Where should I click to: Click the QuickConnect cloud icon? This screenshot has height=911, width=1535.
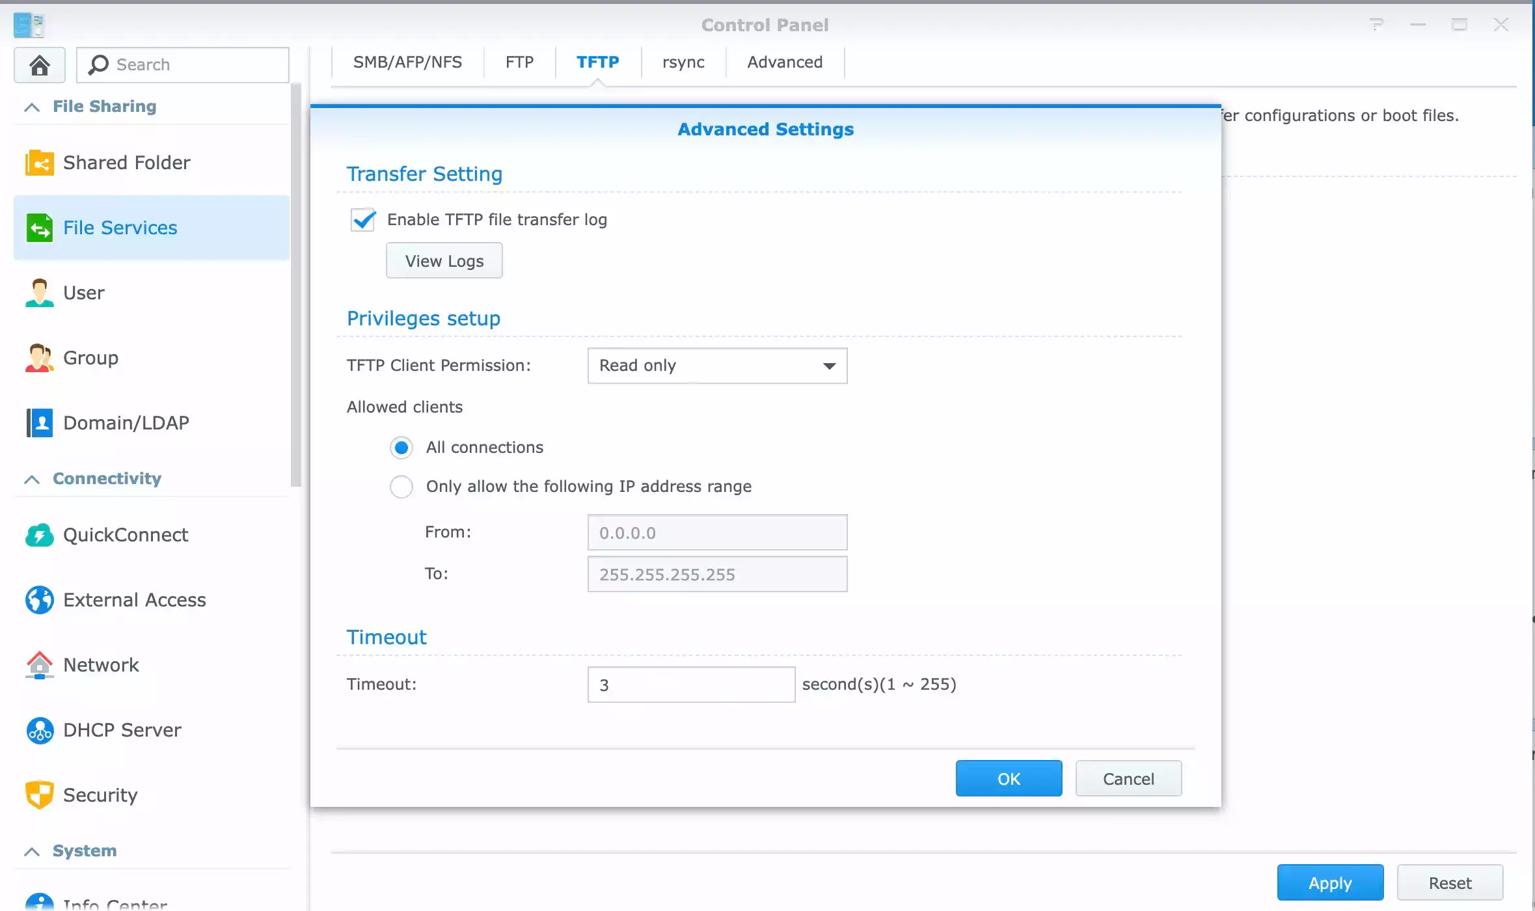pyautogui.click(x=40, y=535)
